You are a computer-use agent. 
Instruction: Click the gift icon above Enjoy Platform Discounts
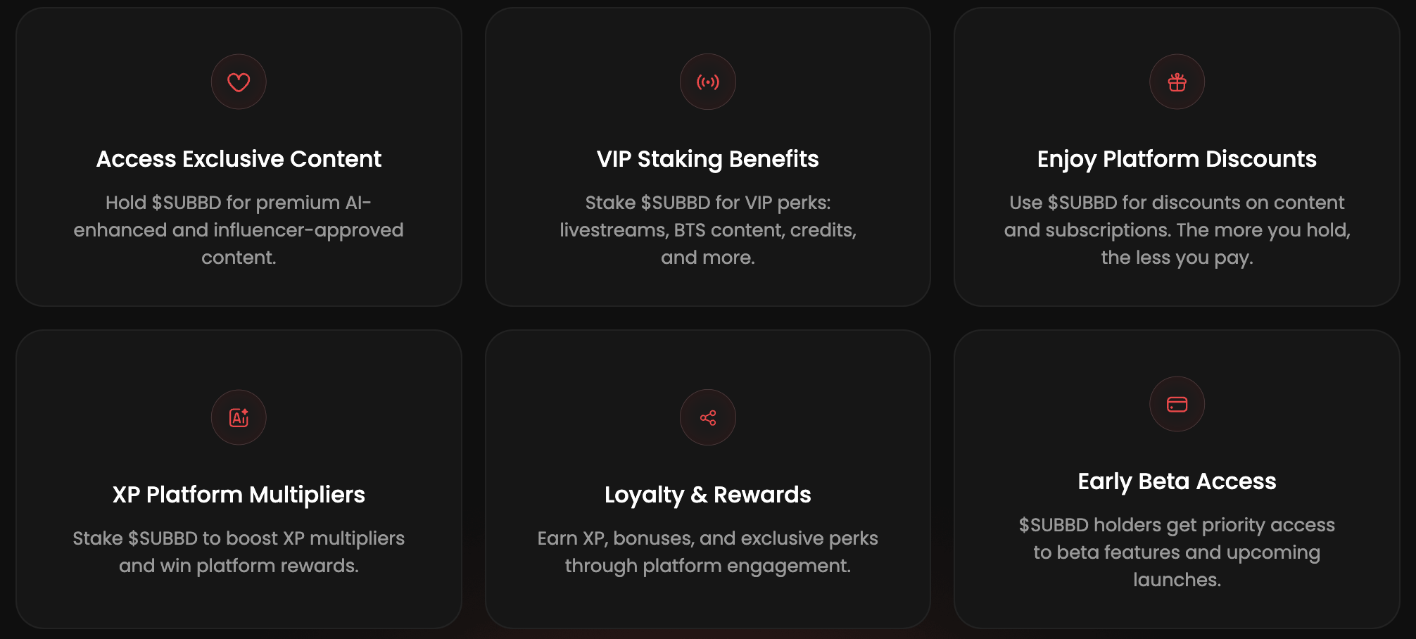click(1177, 82)
